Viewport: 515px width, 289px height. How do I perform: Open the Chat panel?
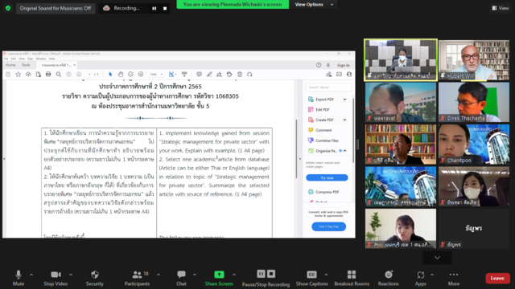(181, 279)
